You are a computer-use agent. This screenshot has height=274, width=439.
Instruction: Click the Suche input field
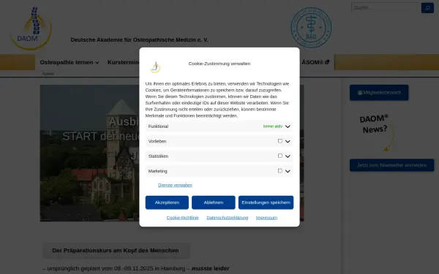(386, 8)
